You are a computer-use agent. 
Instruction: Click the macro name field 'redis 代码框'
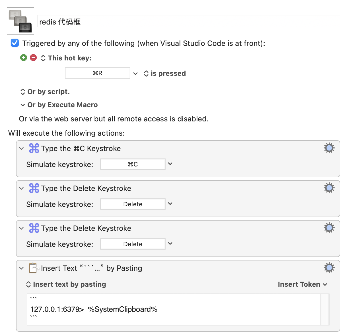coord(188,22)
